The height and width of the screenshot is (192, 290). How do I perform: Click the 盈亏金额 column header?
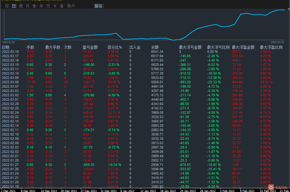(90, 48)
